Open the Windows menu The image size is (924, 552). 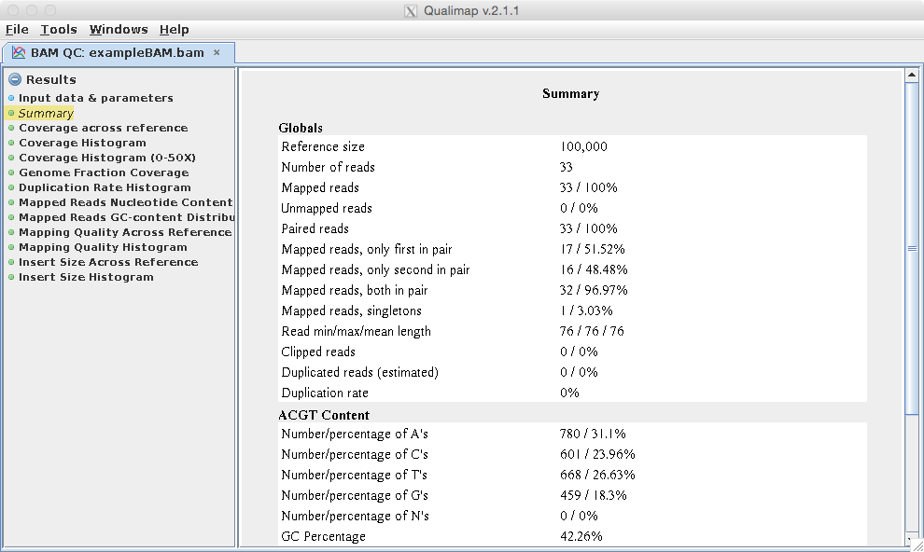coord(119,30)
